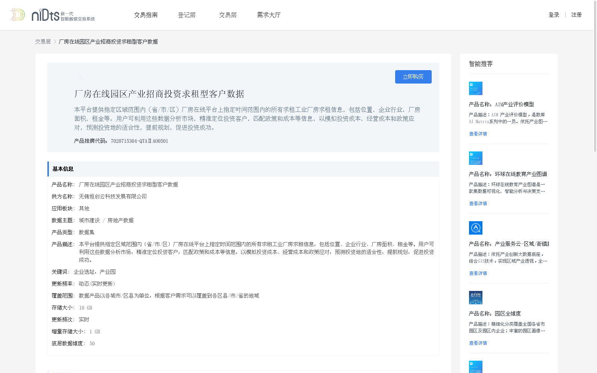Click the partially visible bottom recommended product icon

click(476, 367)
